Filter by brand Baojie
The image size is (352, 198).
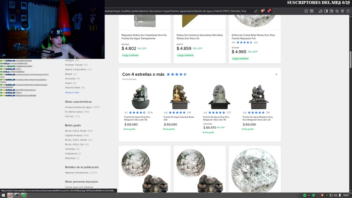[x=71, y=74]
